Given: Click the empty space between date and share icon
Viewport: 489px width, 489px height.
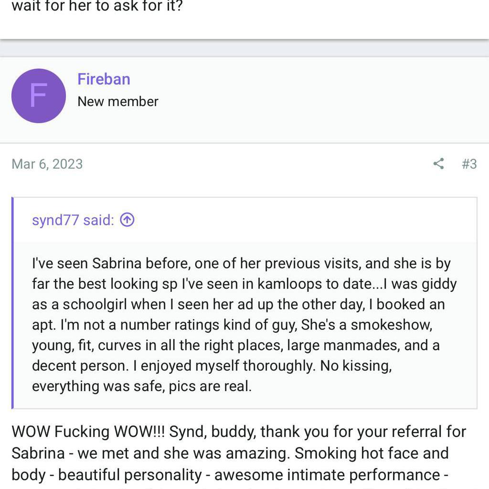Looking at the screenshot, I should pos(258,164).
